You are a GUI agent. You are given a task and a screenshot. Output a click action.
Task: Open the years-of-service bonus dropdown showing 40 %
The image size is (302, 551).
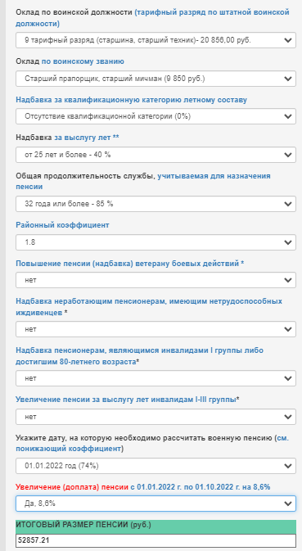coord(156,155)
